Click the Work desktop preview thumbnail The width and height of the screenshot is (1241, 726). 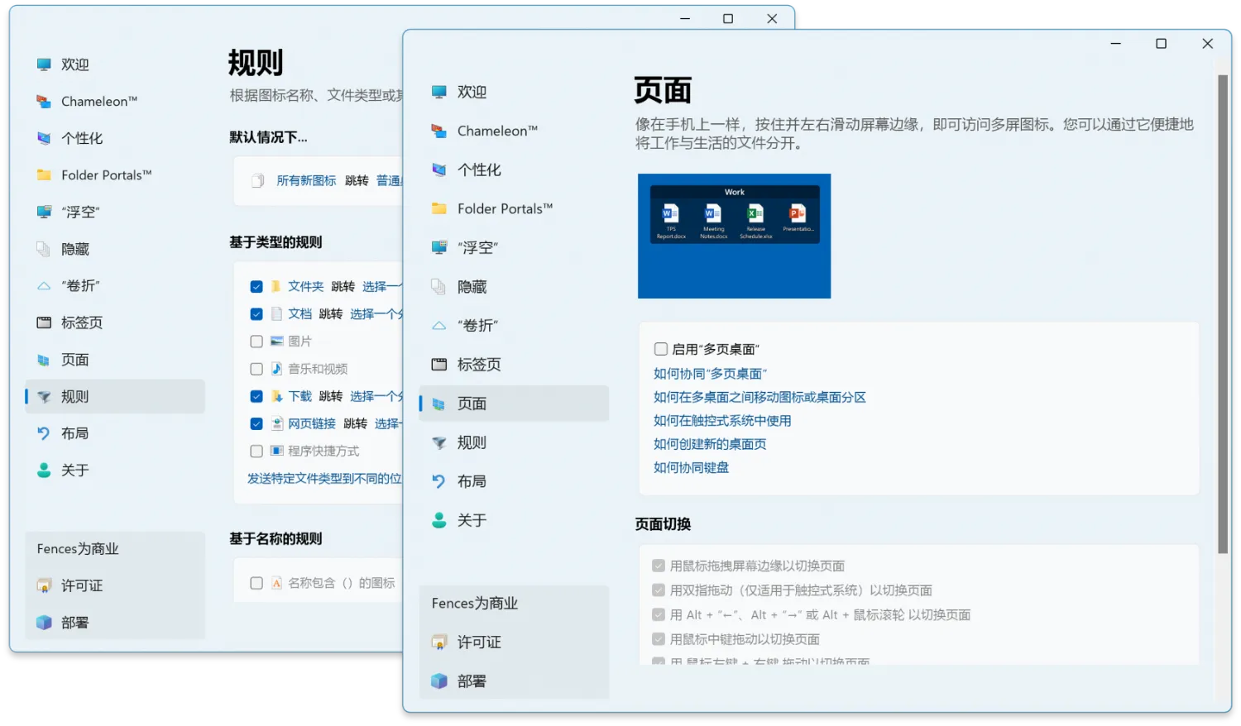[x=734, y=236]
